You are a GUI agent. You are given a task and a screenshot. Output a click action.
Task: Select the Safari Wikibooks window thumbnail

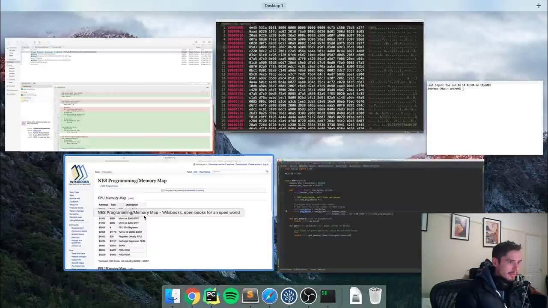169,213
